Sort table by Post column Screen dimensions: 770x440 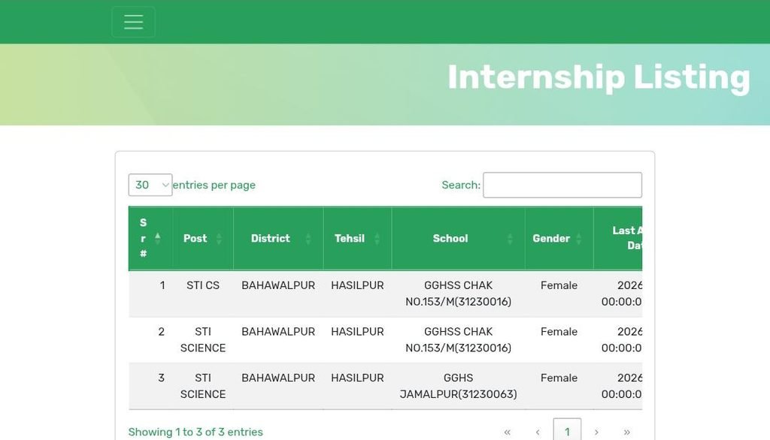tap(203, 238)
